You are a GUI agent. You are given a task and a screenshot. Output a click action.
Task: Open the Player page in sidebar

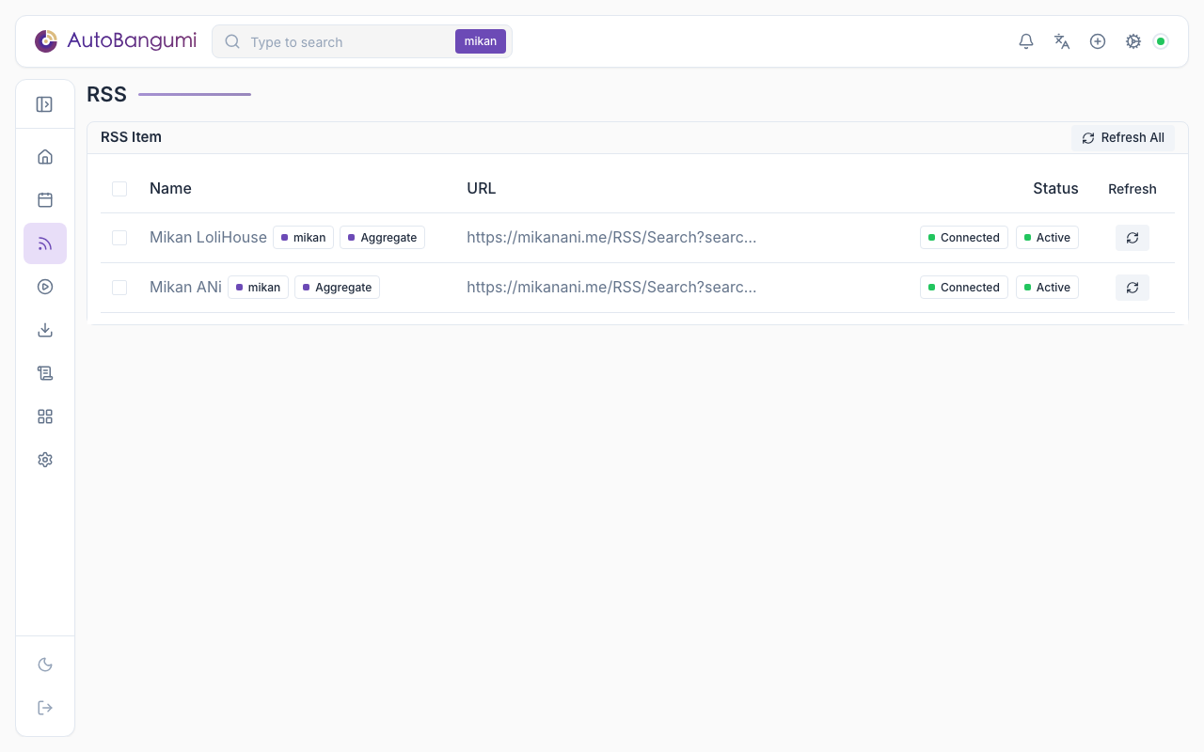click(45, 287)
